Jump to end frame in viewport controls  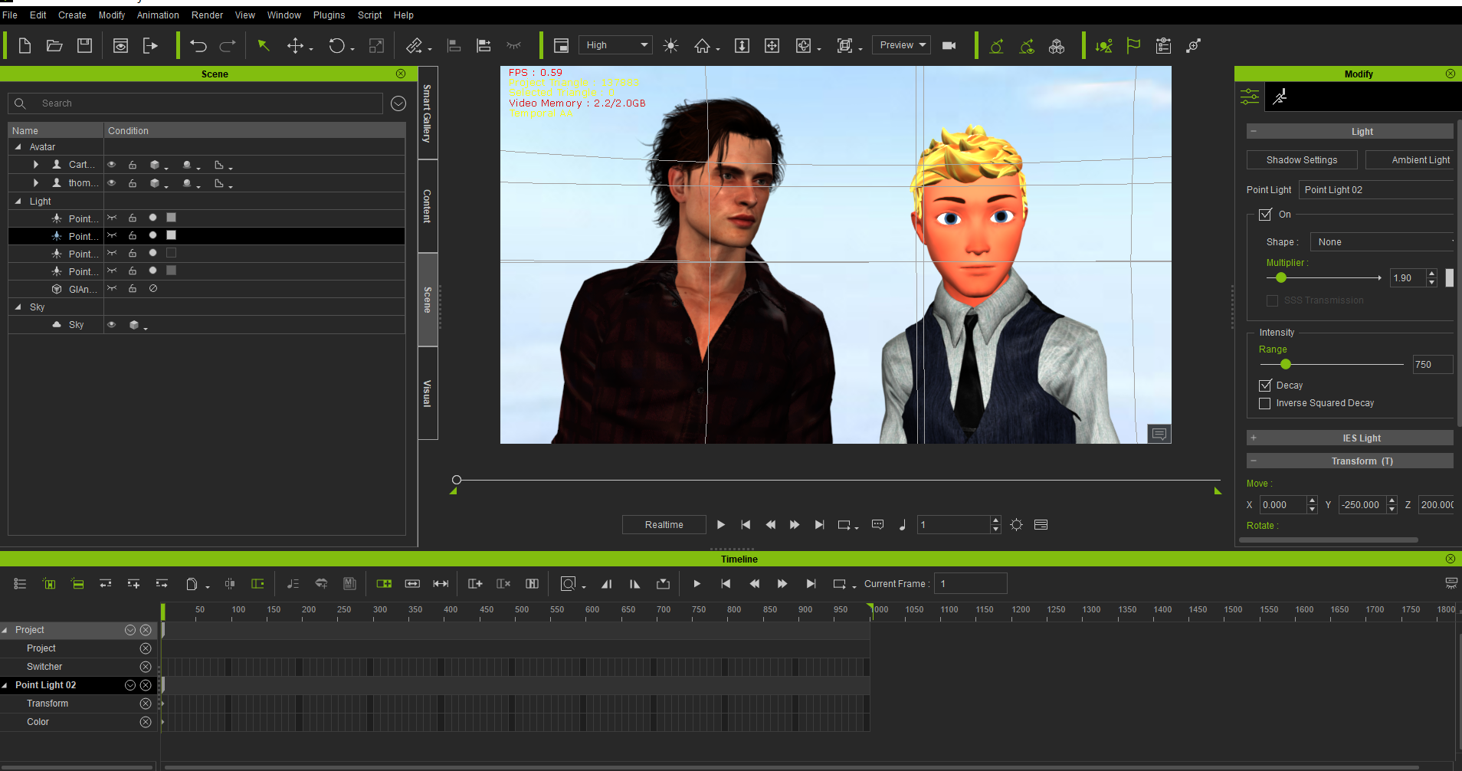coord(819,525)
